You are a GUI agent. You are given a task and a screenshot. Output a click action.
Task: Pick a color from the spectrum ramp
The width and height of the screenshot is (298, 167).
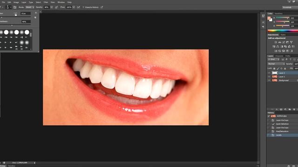tap(283, 31)
